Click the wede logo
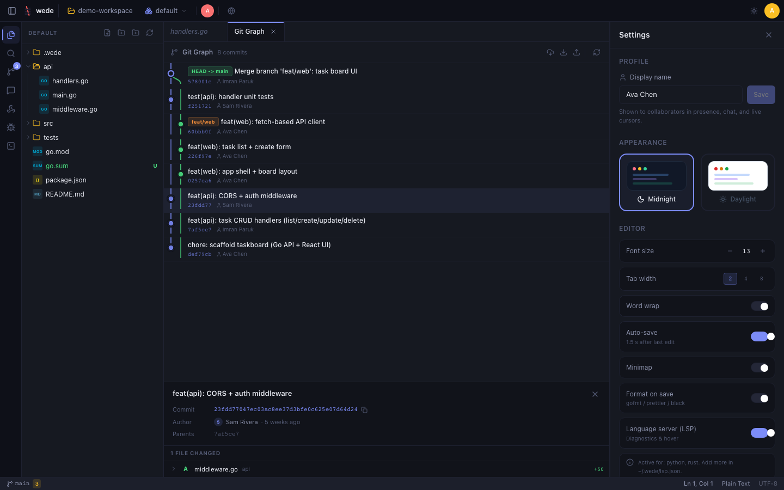 (39, 11)
